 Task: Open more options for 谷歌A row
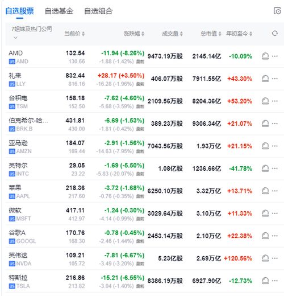[x=275, y=236]
